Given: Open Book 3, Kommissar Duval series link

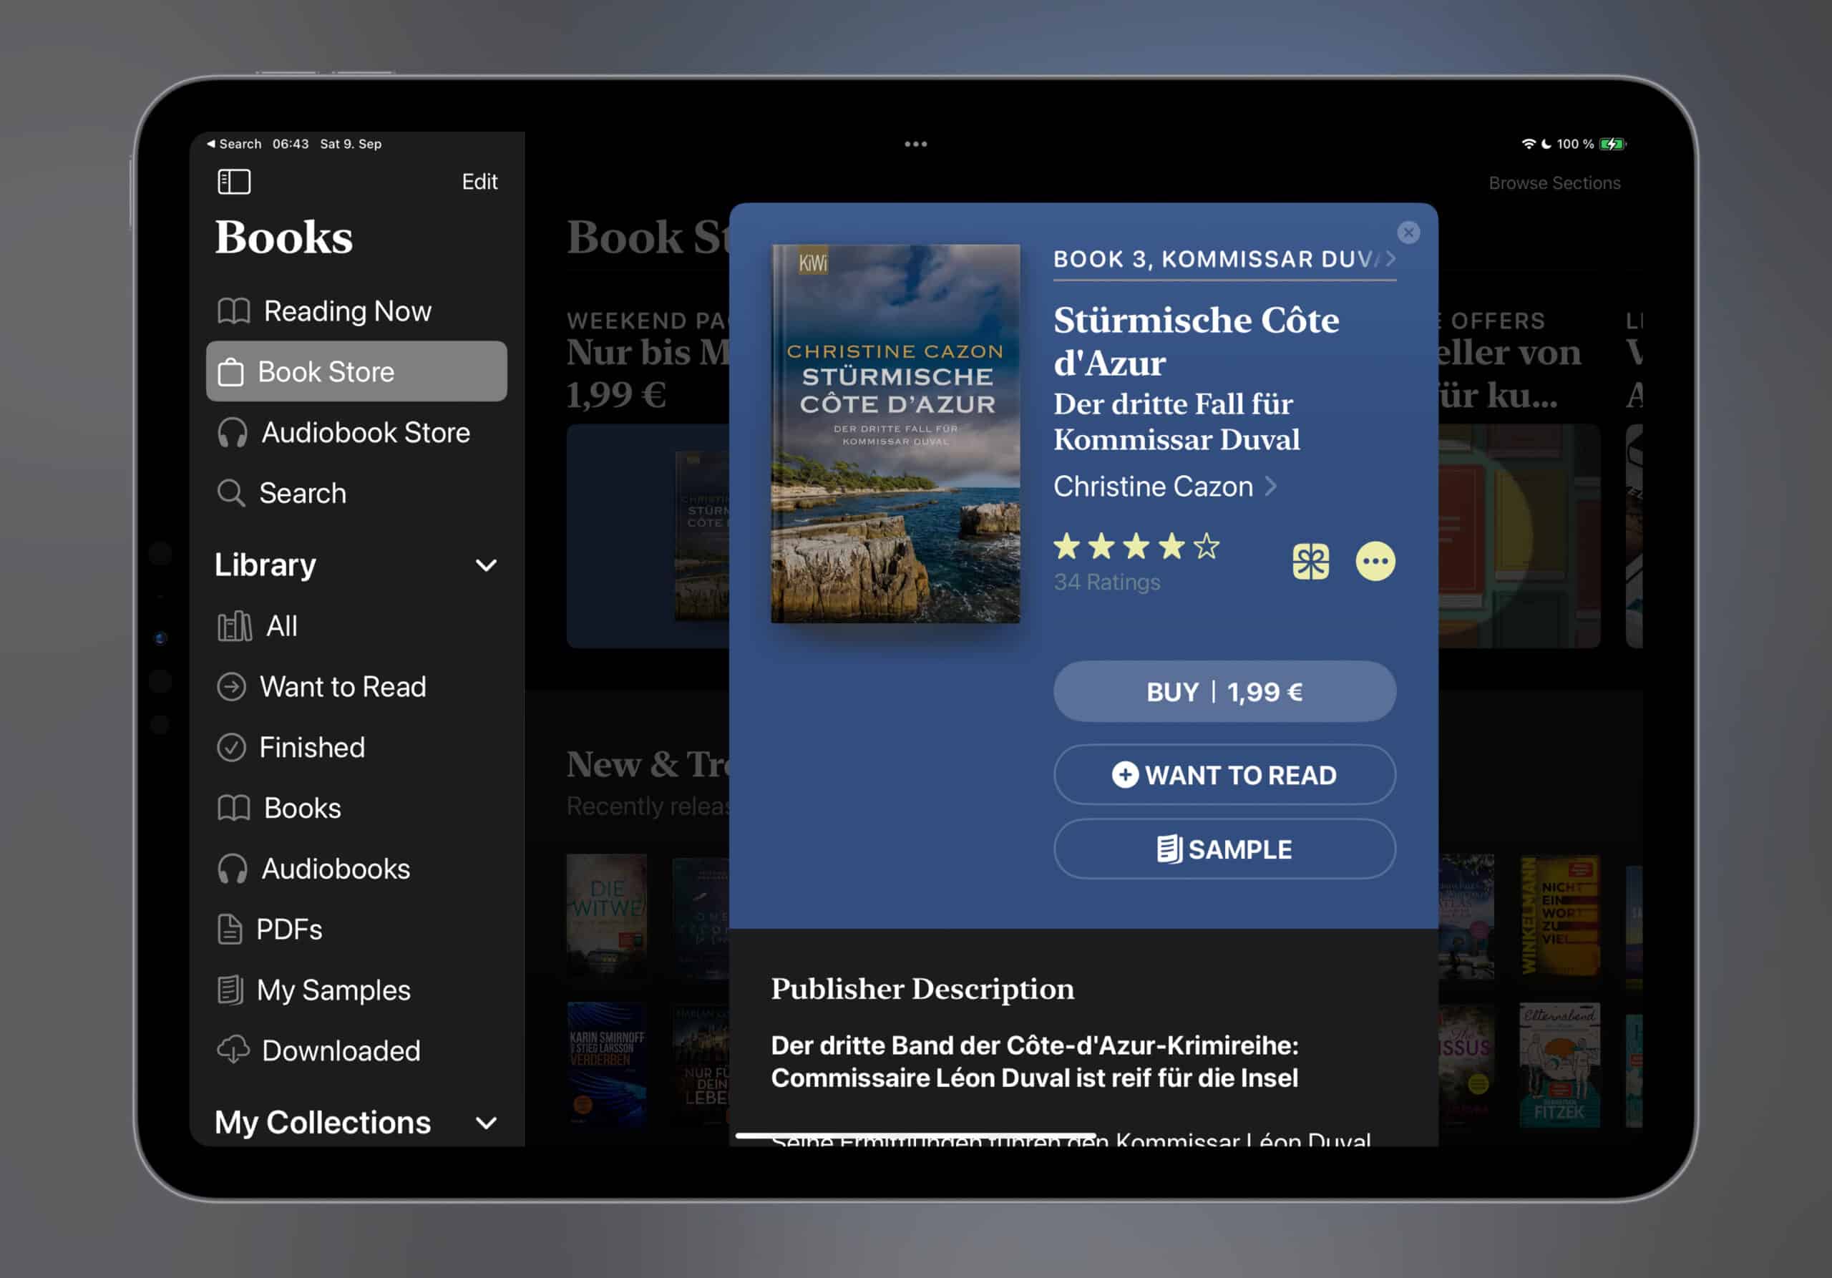Looking at the screenshot, I should point(1224,259).
